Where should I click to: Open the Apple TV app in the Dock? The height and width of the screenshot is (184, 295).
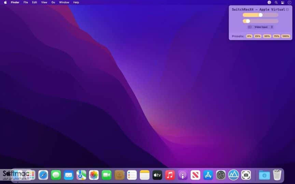pyautogui.click(x=157, y=175)
